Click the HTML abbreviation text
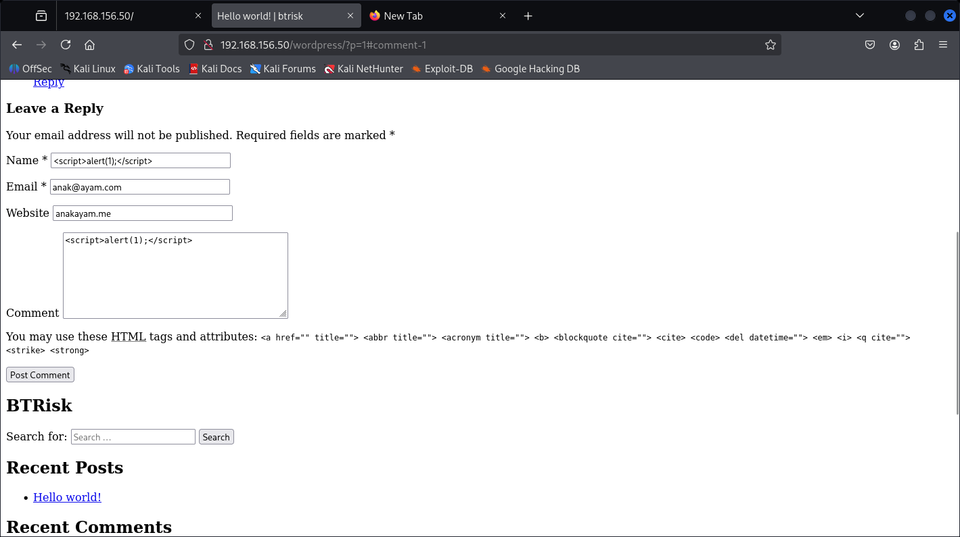The height and width of the screenshot is (537, 960). tap(129, 336)
